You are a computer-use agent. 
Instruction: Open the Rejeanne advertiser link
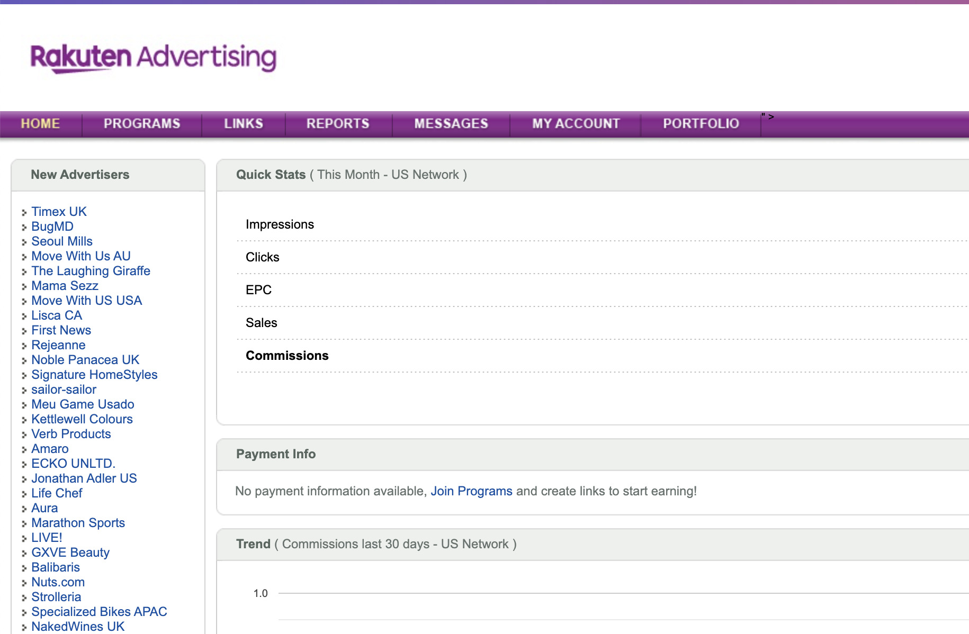point(58,345)
